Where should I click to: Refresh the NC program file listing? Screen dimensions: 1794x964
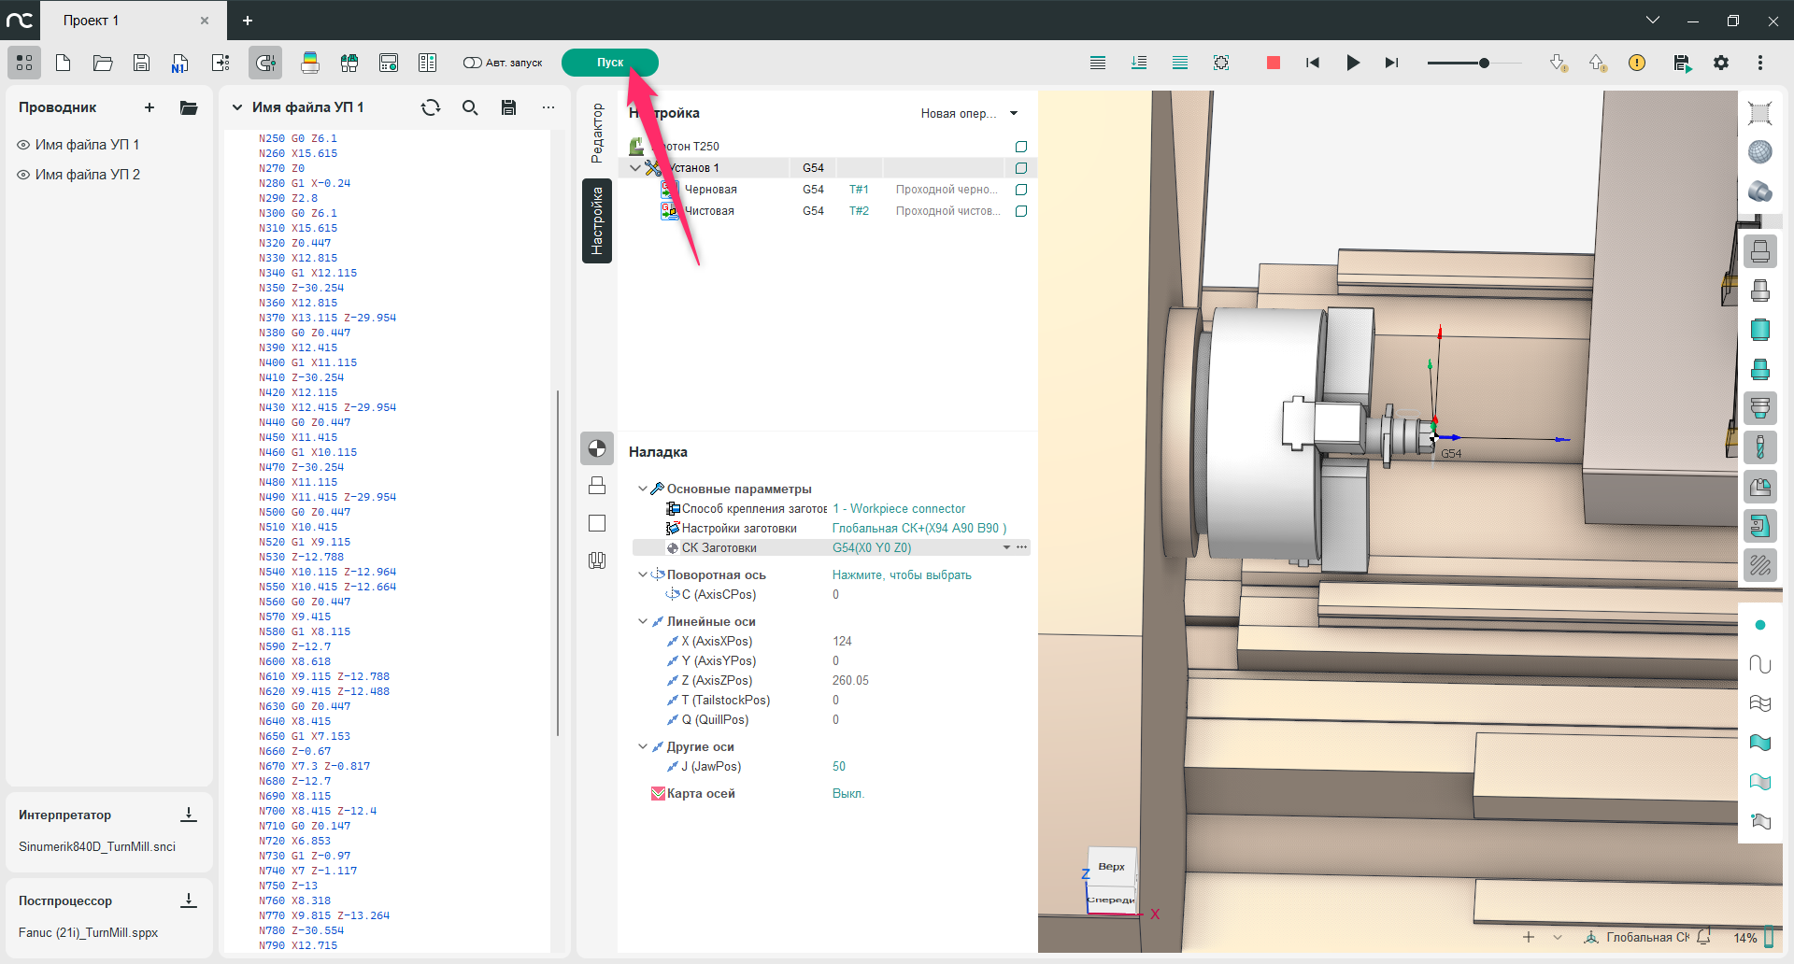point(431,107)
